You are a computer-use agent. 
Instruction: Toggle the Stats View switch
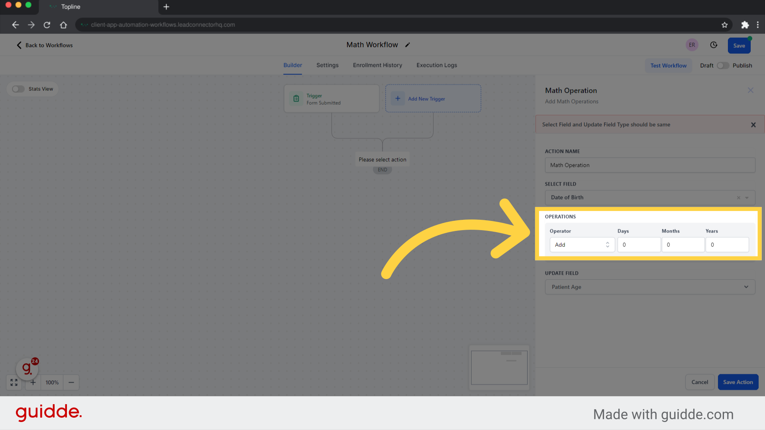pos(18,88)
